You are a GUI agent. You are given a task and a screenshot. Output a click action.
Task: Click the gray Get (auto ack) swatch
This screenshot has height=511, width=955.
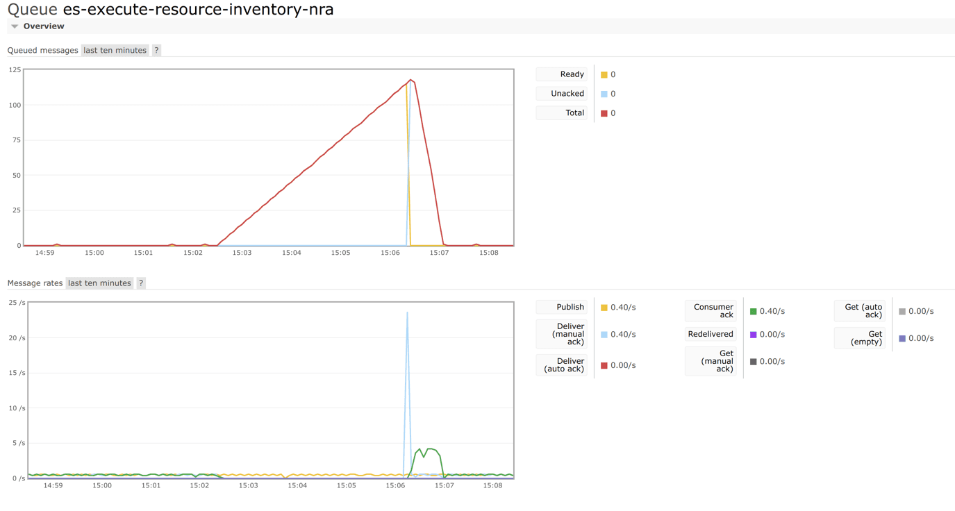point(902,312)
